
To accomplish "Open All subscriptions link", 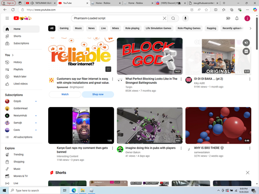I will pos(21,137).
